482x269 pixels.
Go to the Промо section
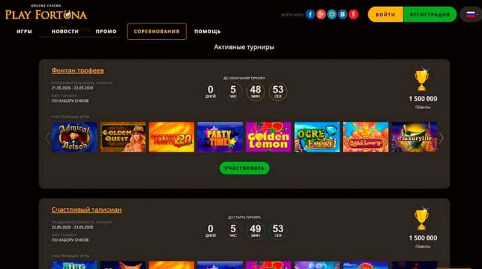pyautogui.click(x=106, y=31)
